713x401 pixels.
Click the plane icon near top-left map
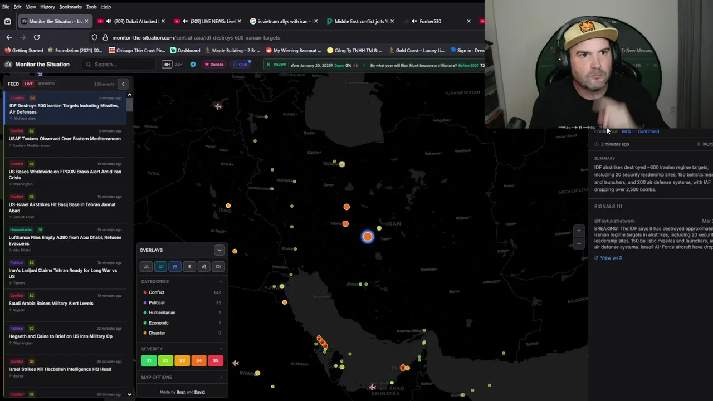(218, 106)
